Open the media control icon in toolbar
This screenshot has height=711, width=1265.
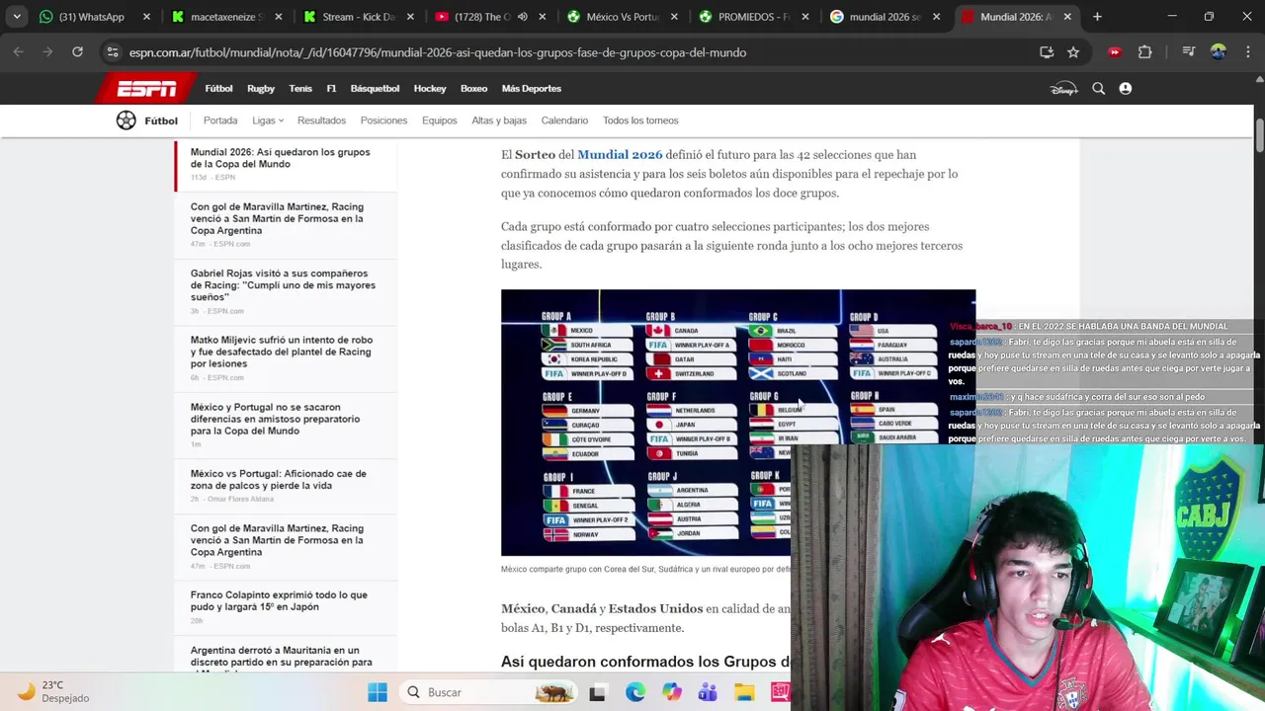[1189, 52]
